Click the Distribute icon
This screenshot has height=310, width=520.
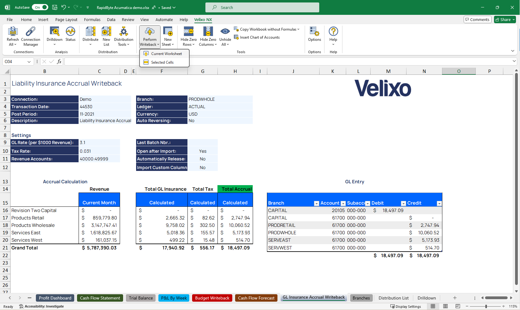coord(90,32)
